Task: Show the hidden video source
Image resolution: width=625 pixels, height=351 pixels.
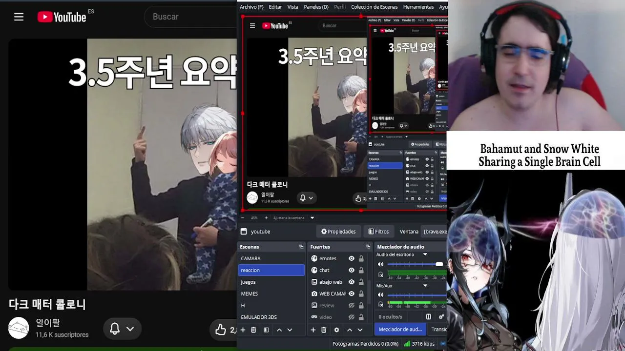Action: click(352, 317)
